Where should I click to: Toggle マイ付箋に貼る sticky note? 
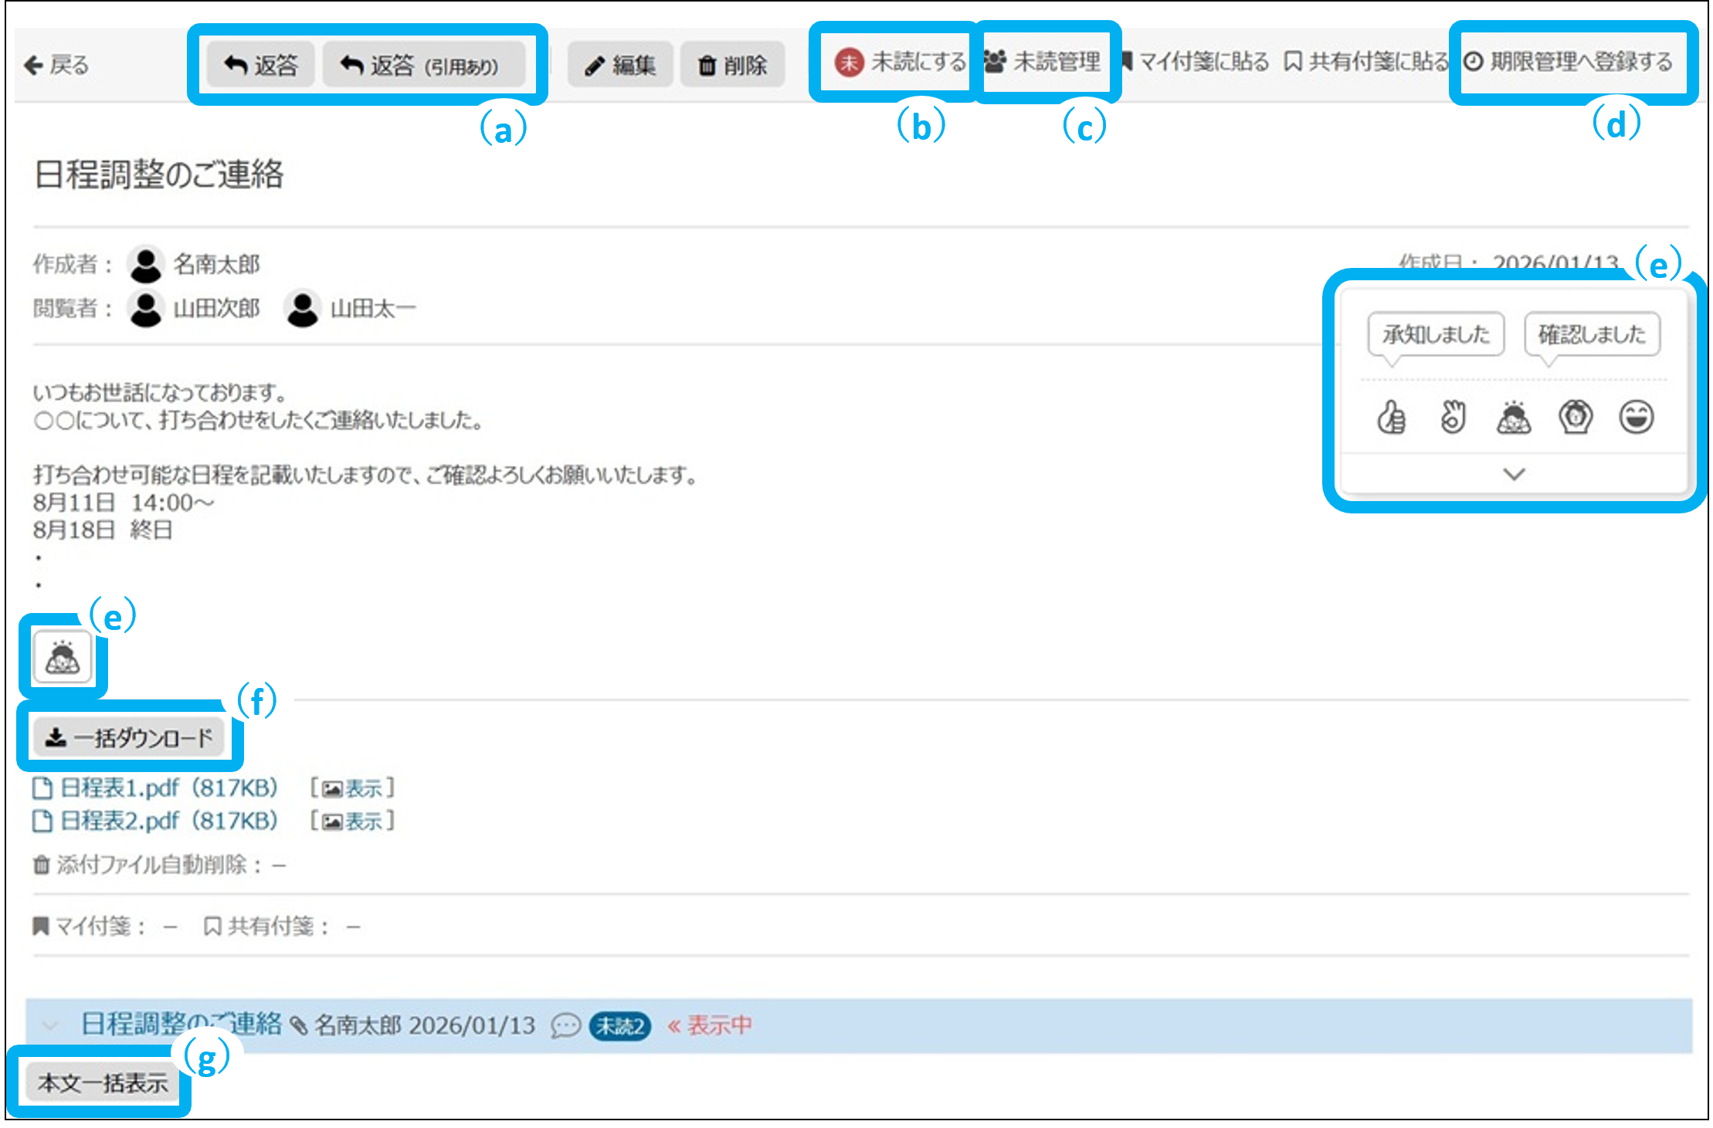coord(1196,62)
